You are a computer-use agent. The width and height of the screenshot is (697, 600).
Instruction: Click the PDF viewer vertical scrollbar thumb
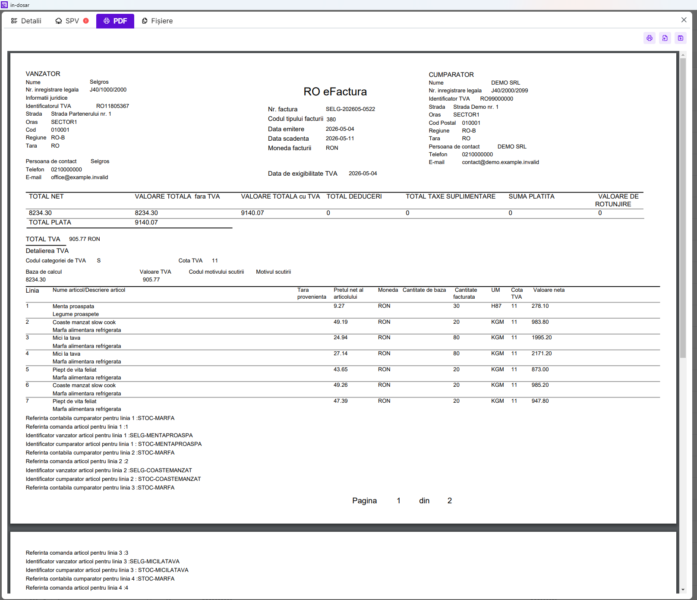tap(683, 208)
